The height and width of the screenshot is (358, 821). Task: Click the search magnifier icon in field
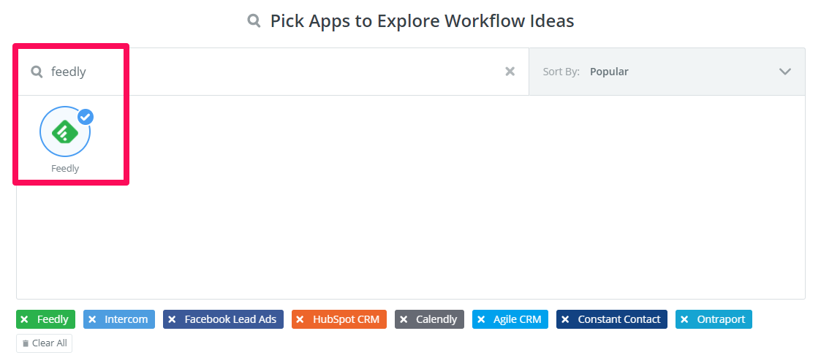[37, 72]
